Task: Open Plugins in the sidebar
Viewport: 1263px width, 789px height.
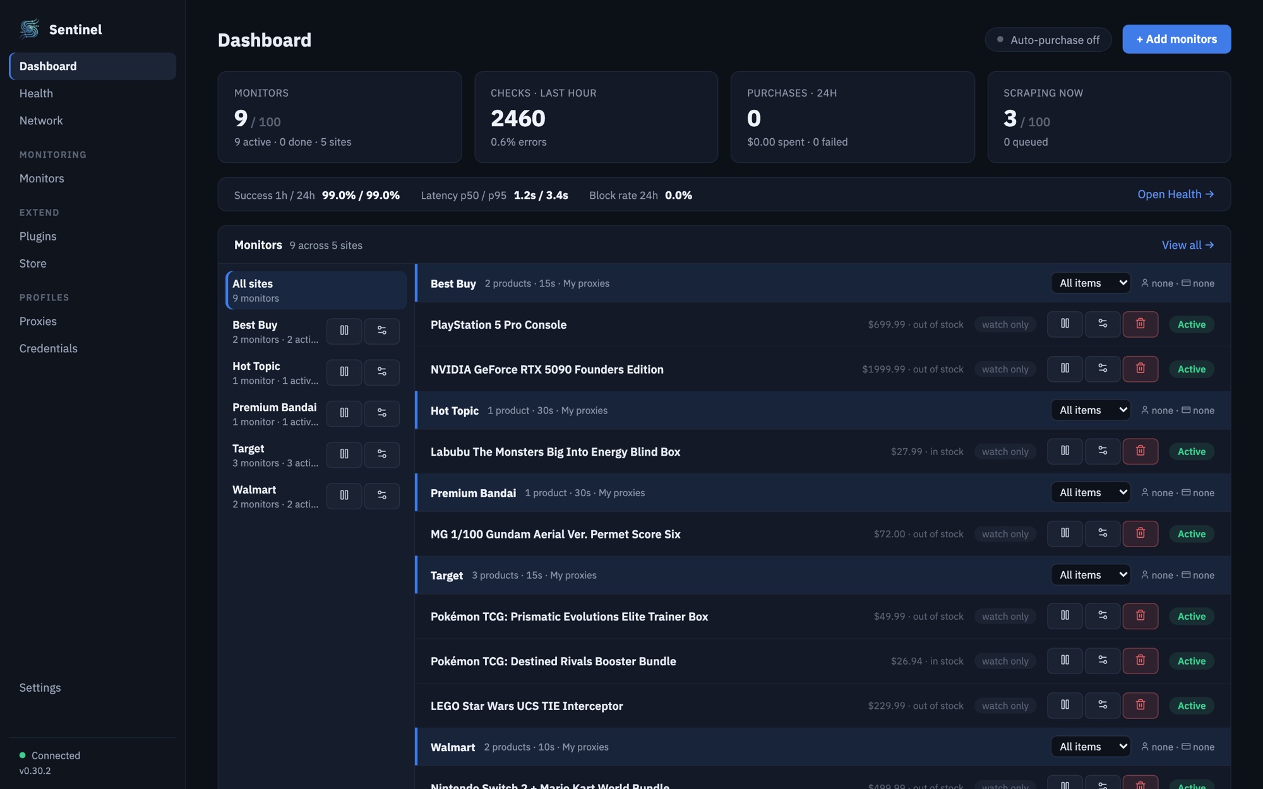Action: (x=93, y=236)
